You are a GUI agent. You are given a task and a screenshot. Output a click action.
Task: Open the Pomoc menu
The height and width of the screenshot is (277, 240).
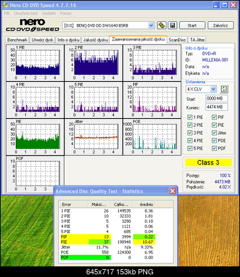click(x=66, y=13)
